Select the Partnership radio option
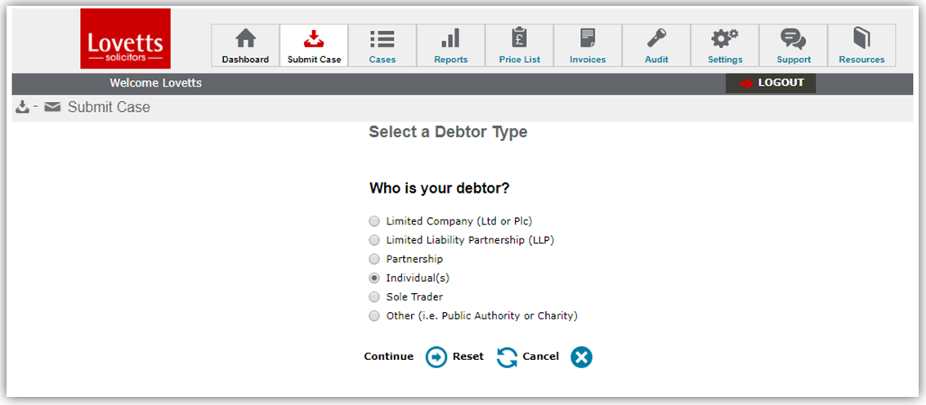The height and width of the screenshot is (405, 926). [x=374, y=259]
